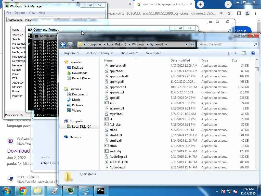Open the Explorer help icon
Screen dimensions: 261x196
pyautogui.click(x=253, y=53)
